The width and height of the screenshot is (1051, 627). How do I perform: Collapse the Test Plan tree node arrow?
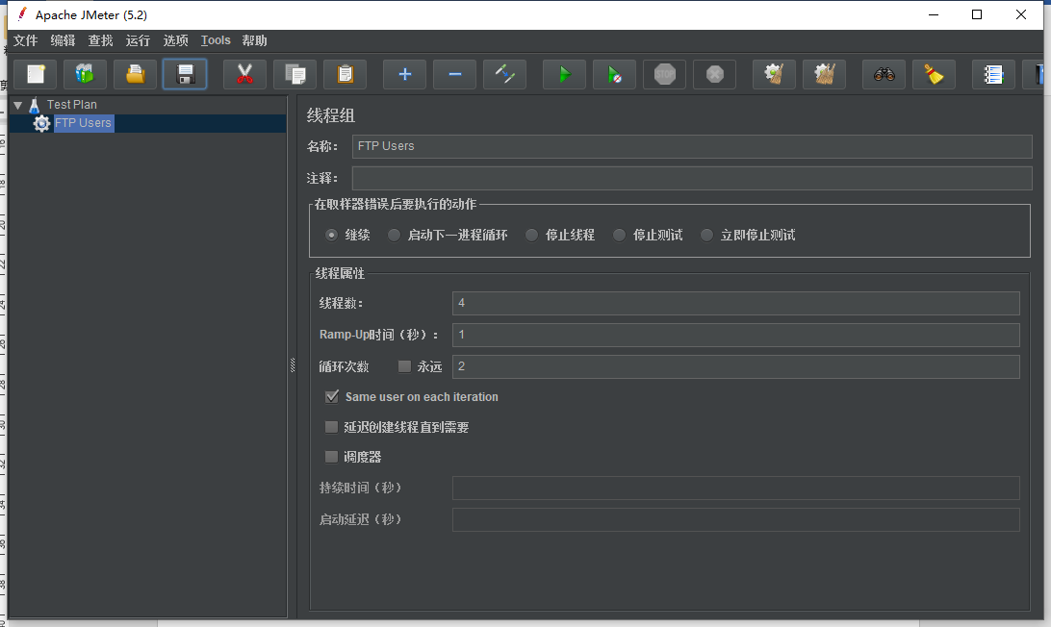click(x=18, y=105)
